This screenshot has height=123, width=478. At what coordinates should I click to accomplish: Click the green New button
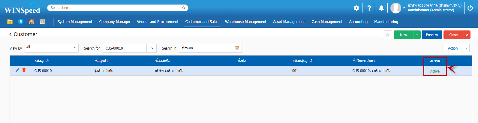point(403,35)
